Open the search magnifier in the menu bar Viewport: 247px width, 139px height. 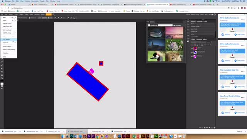click(x=54, y=15)
